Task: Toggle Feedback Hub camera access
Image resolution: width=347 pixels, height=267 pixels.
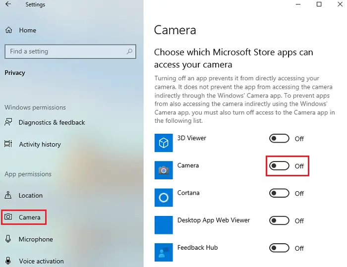Action: pos(279,248)
